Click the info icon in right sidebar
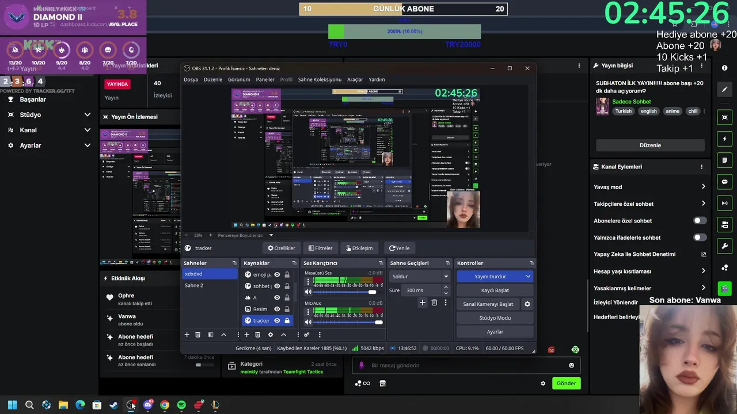The height and width of the screenshot is (414, 737). (x=724, y=68)
